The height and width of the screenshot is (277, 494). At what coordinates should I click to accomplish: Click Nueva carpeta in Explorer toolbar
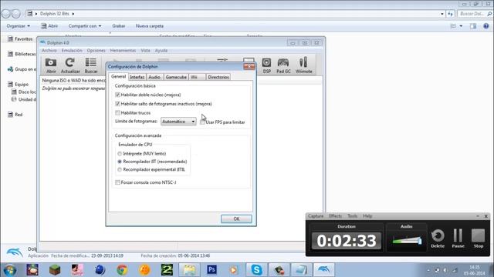pos(149,26)
